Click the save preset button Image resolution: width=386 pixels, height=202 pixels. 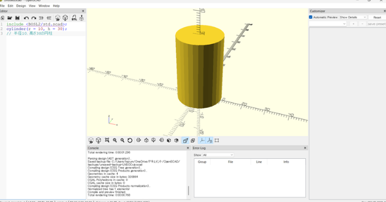pyautogui.click(x=377, y=24)
